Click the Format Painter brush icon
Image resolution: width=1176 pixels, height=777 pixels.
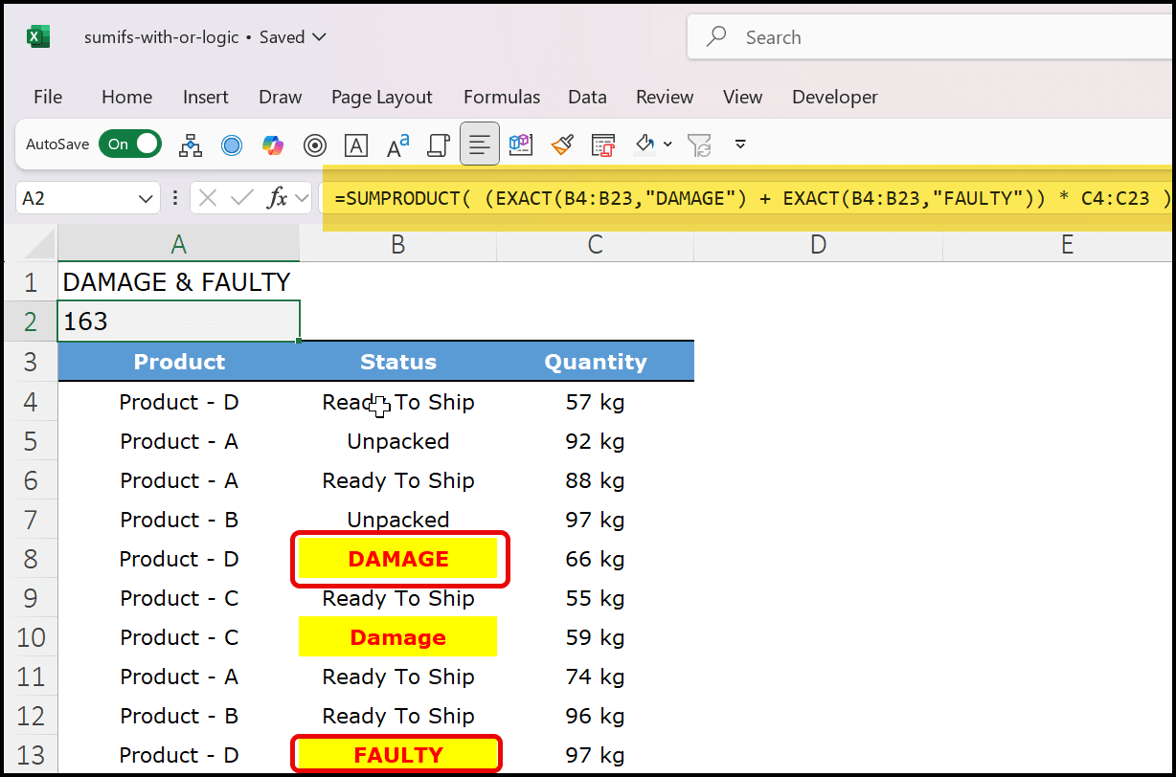[562, 144]
